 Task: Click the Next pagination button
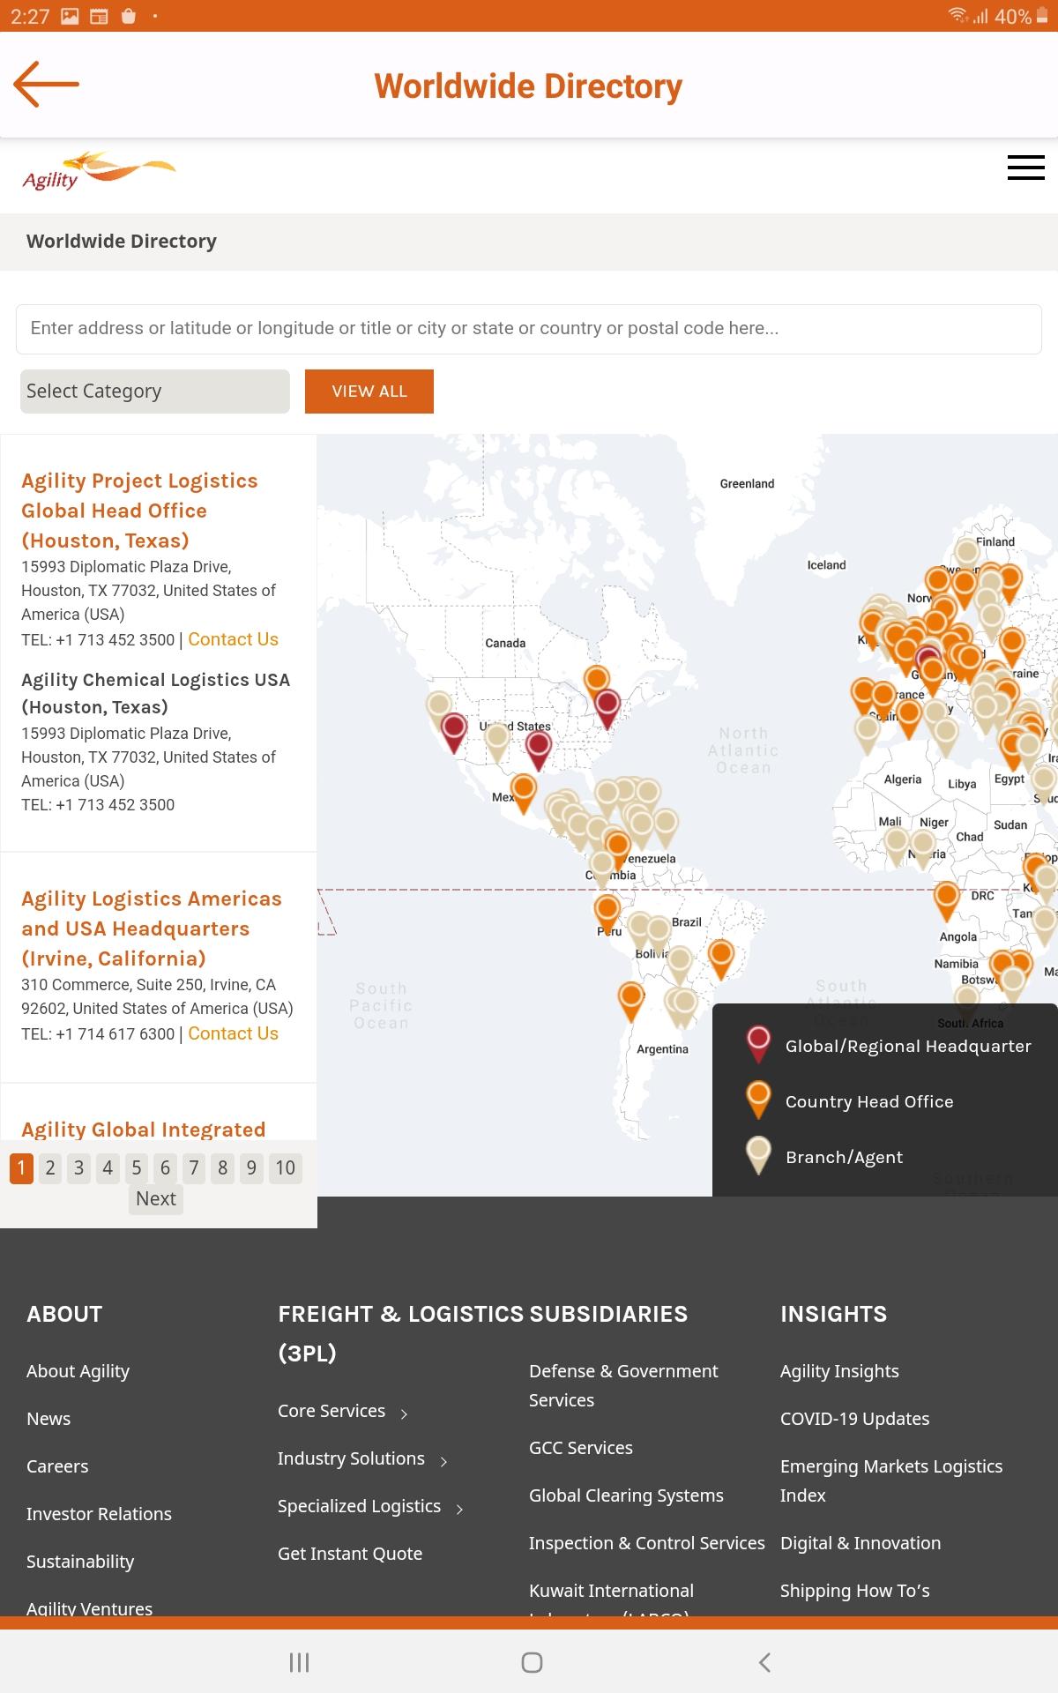coord(156,1199)
